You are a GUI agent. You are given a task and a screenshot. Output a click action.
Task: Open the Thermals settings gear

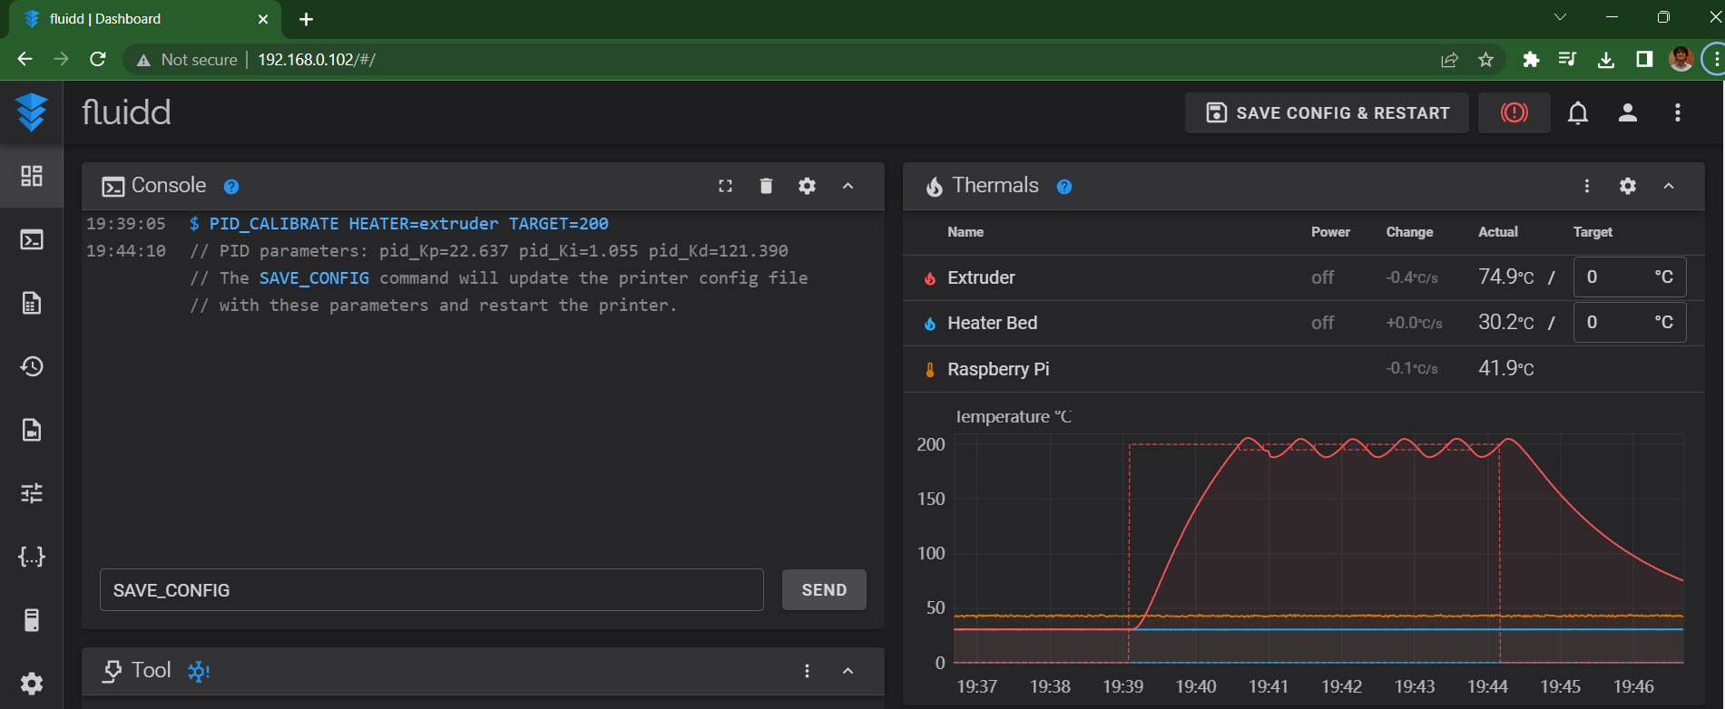click(x=1628, y=186)
